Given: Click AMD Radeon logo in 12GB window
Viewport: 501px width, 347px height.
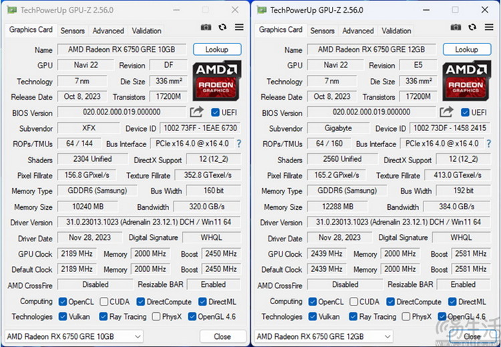Looking at the screenshot, I should [466, 81].
